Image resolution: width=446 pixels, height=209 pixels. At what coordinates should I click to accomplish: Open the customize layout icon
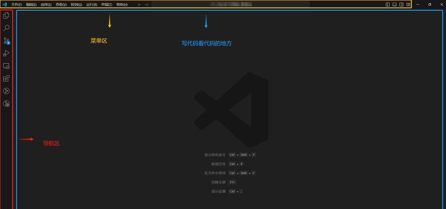(x=408, y=5)
